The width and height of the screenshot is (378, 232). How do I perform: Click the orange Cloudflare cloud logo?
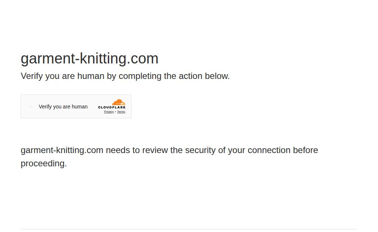click(x=118, y=102)
